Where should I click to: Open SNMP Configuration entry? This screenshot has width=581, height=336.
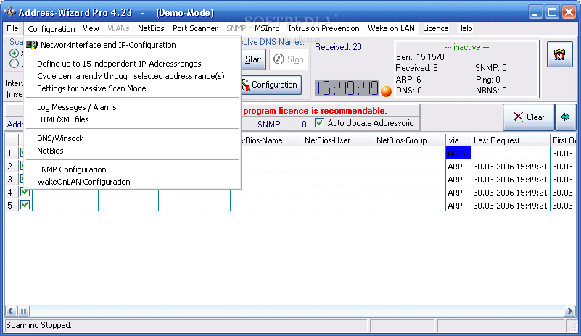(x=132, y=169)
